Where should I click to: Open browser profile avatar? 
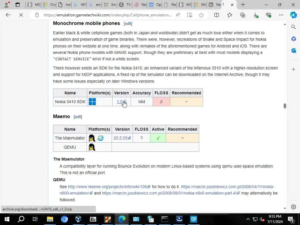pos(7,4)
